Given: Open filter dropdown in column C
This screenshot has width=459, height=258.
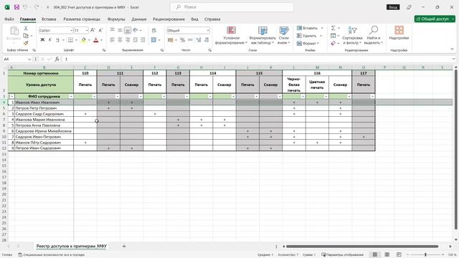Looking at the screenshot, I should (x=94, y=97).
